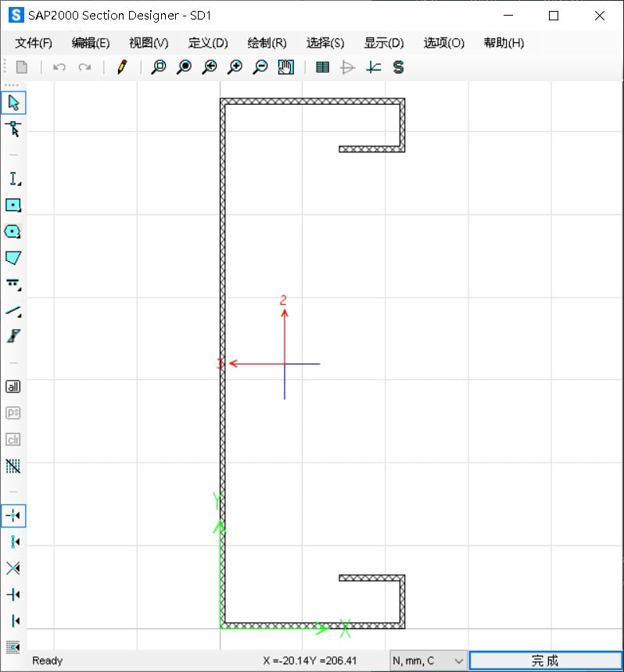This screenshot has width=624, height=672.
Task: Restore full view with filled magnifier
Action: point(184,67)
